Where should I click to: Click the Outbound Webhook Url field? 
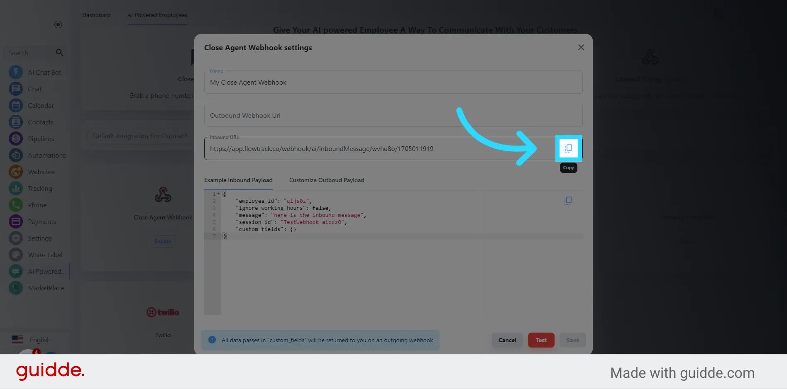click(x=393, y=115)
